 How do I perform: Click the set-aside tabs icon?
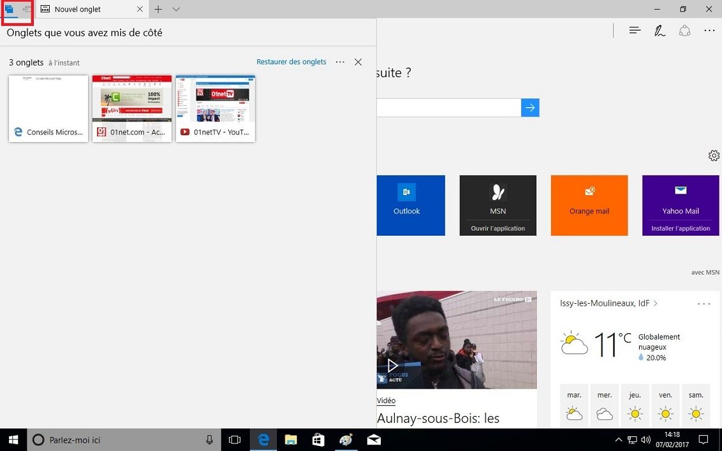point(9,10)
